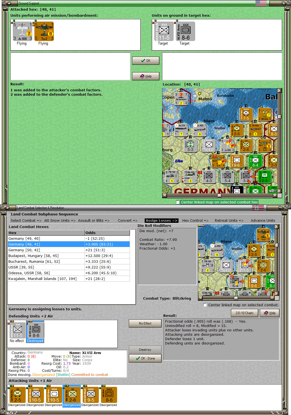The image size is (291, 415).
Task: Toggle Center linked map on selected combat checkbox
Action: (x=205, y=305)
